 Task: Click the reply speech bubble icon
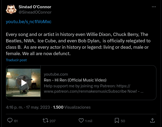(x=10, y=121)
